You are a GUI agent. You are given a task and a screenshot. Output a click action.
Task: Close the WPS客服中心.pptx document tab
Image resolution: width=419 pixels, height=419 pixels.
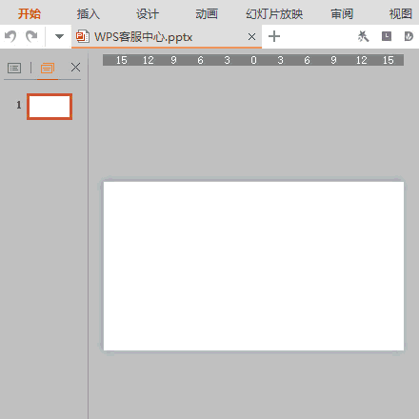click(251, 37)
